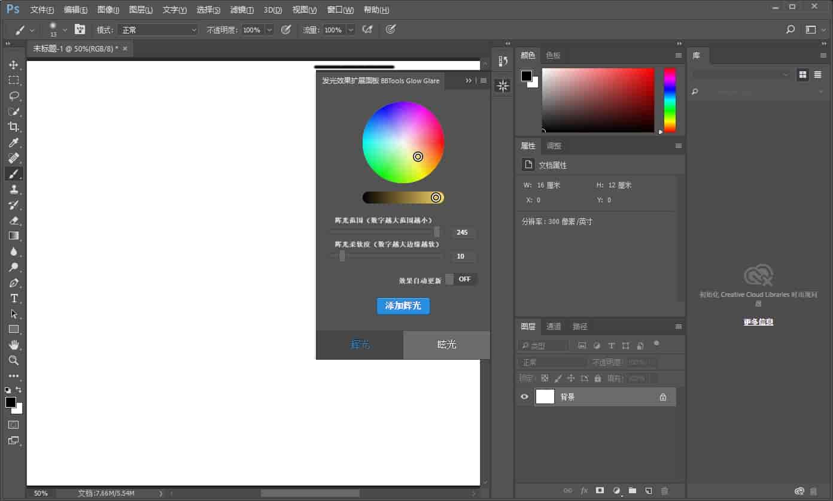Expand the 不透明度 opacity dropdown arrow
The height and width of the screenshot is (501, 833).
tap(269, 30)
